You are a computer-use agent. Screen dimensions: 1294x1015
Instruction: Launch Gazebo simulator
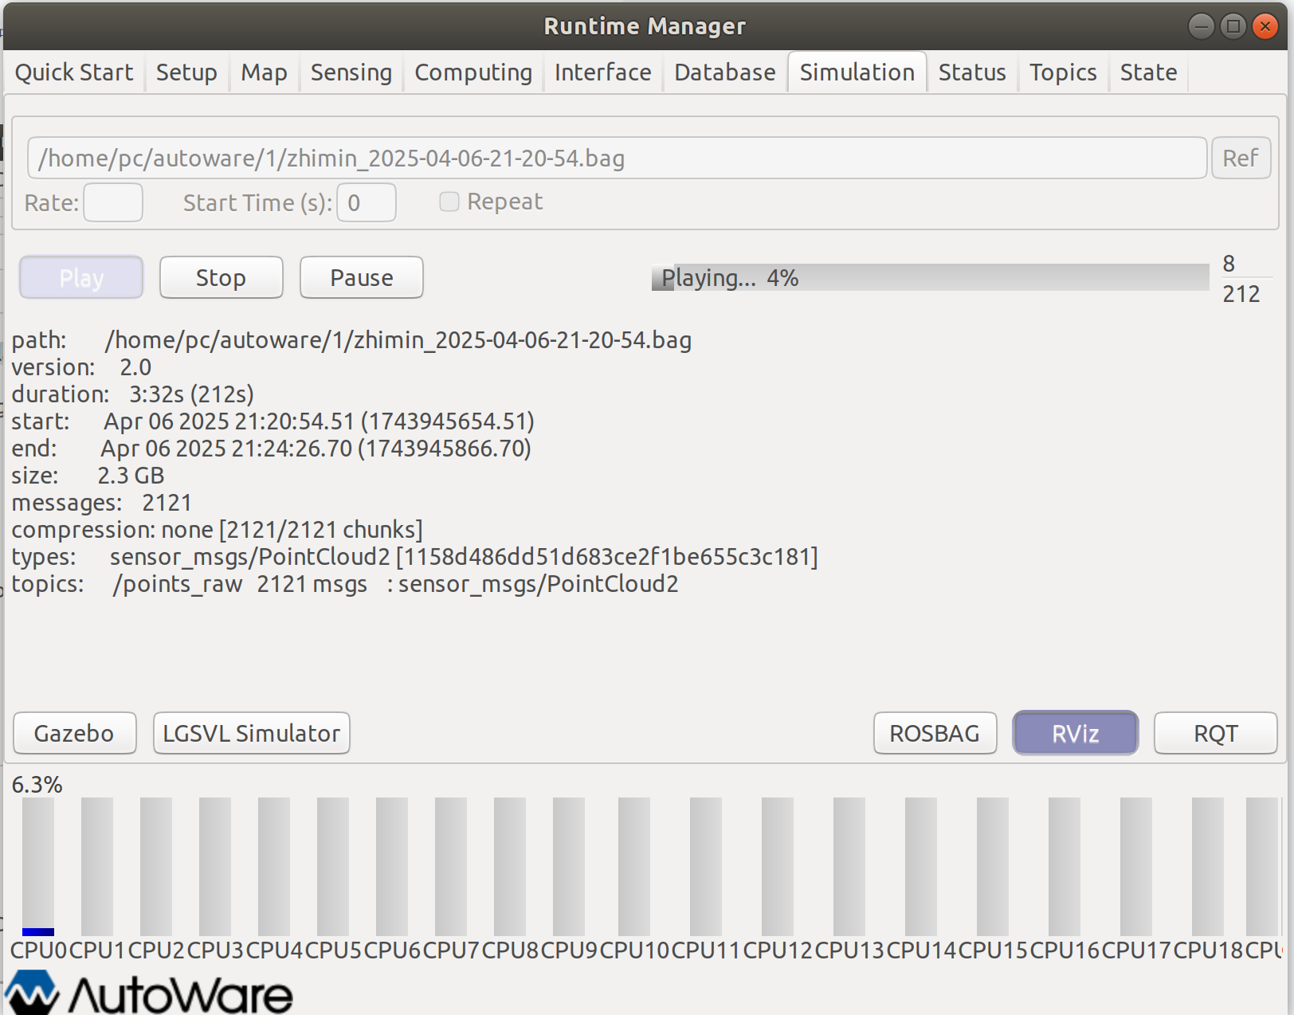pos(74,733)
